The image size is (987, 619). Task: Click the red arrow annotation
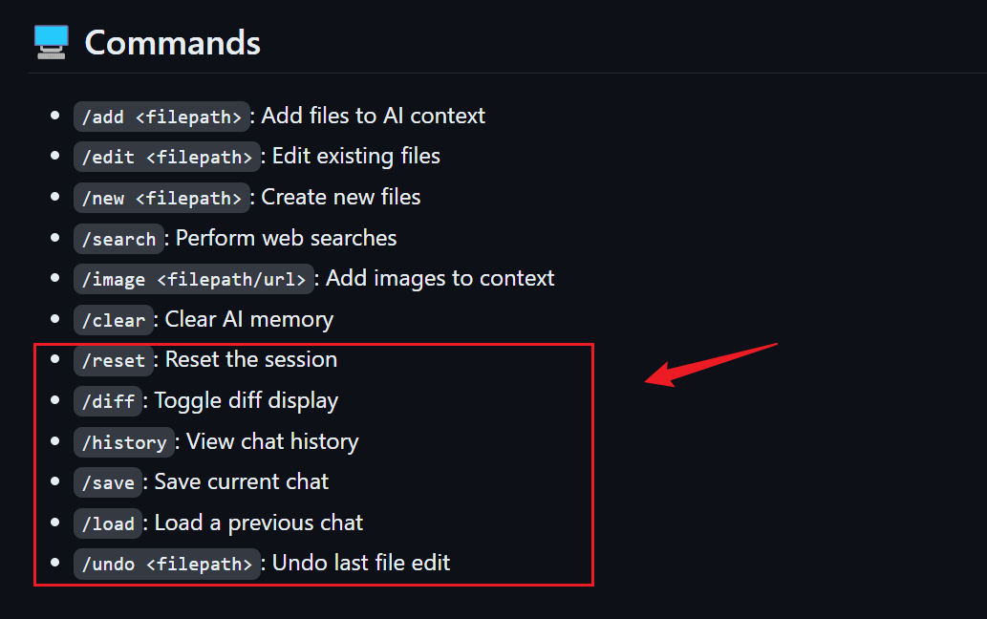711,365
